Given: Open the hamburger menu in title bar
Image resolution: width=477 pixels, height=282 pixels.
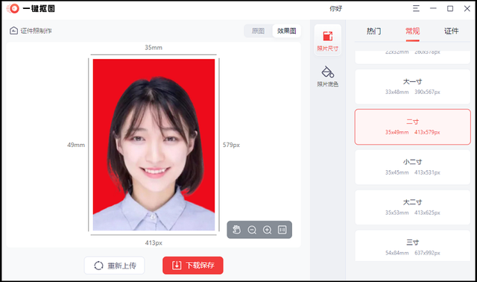Looking at the screenshot, I should tap(416, 8).
